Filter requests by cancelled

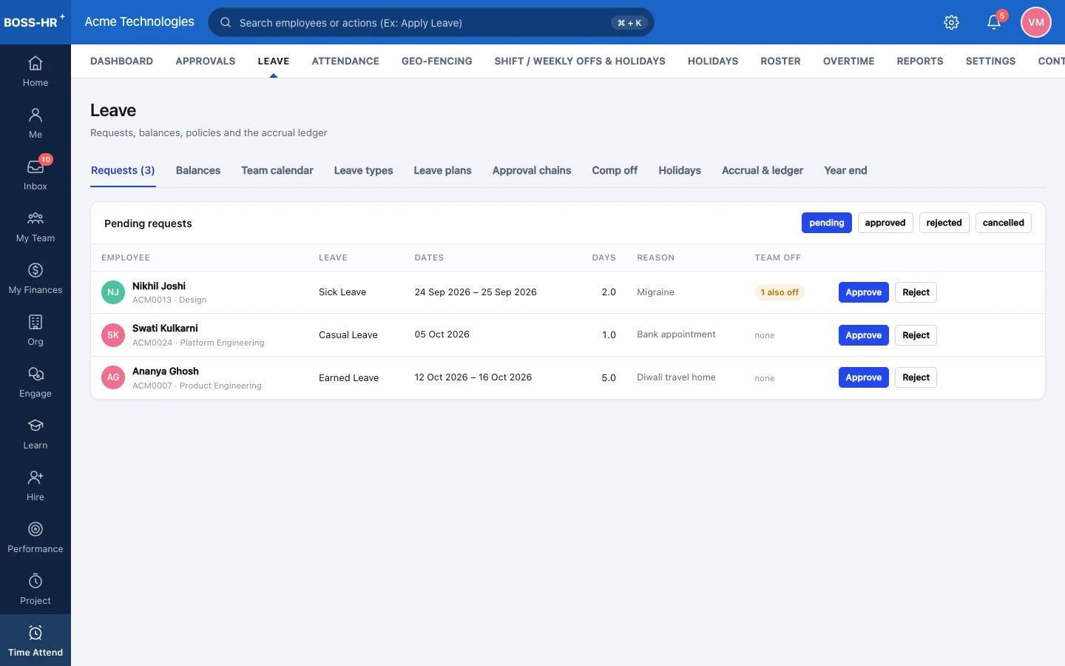(1004, 223)
